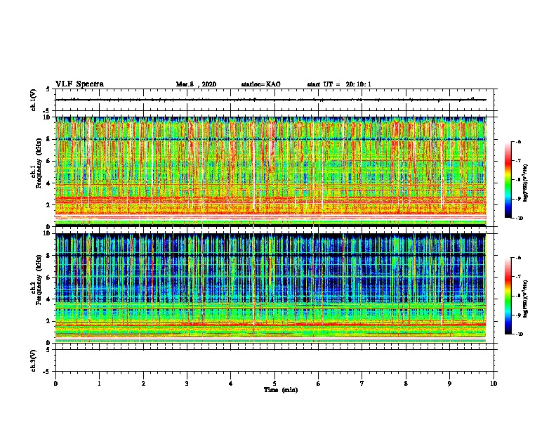
Task: Click the 4 kHz tick label on ch.1 spectrogram
Action: (x=49, y=183)
